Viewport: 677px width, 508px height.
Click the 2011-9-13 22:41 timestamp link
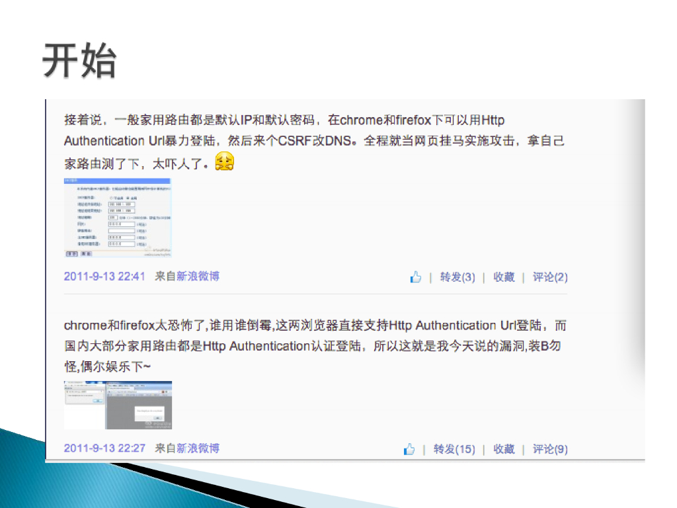[104, 276]
